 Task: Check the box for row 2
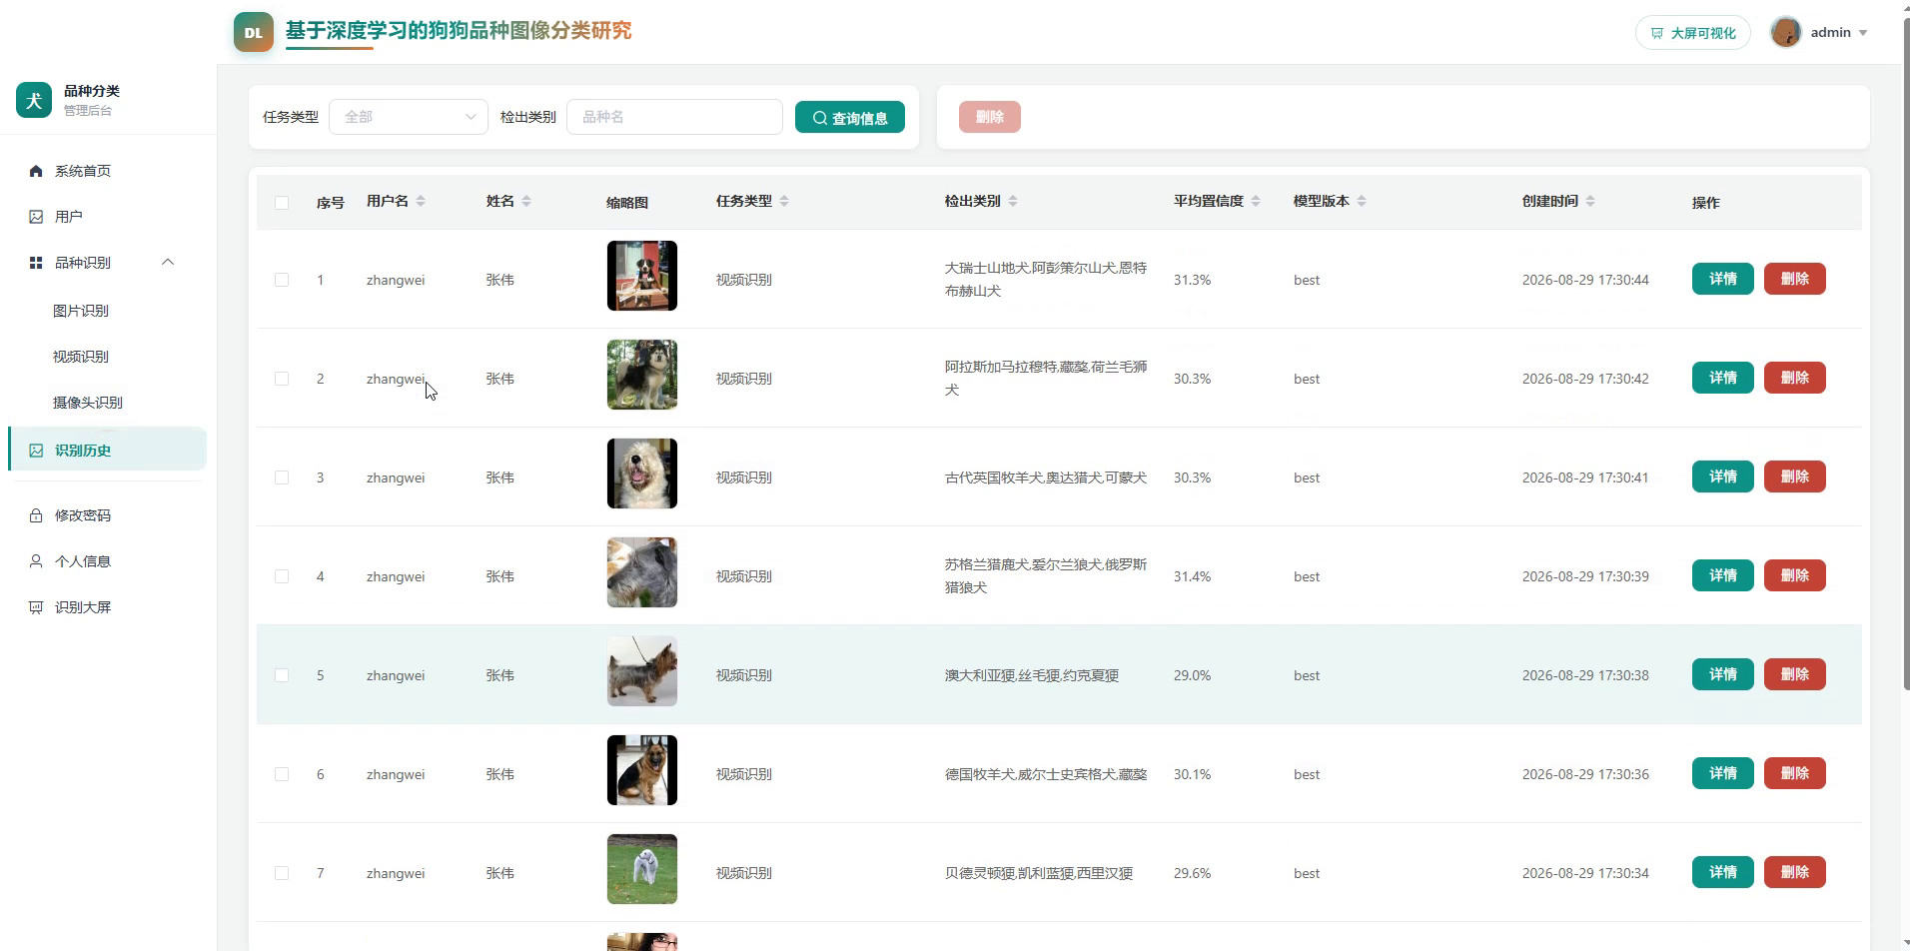282,379
